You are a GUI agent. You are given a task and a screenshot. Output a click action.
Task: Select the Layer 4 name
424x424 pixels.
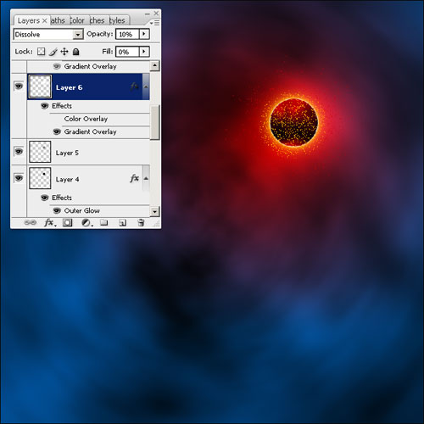(67, 180)
